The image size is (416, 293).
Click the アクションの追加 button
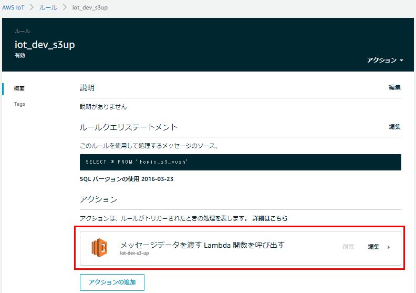coord(112,282)
